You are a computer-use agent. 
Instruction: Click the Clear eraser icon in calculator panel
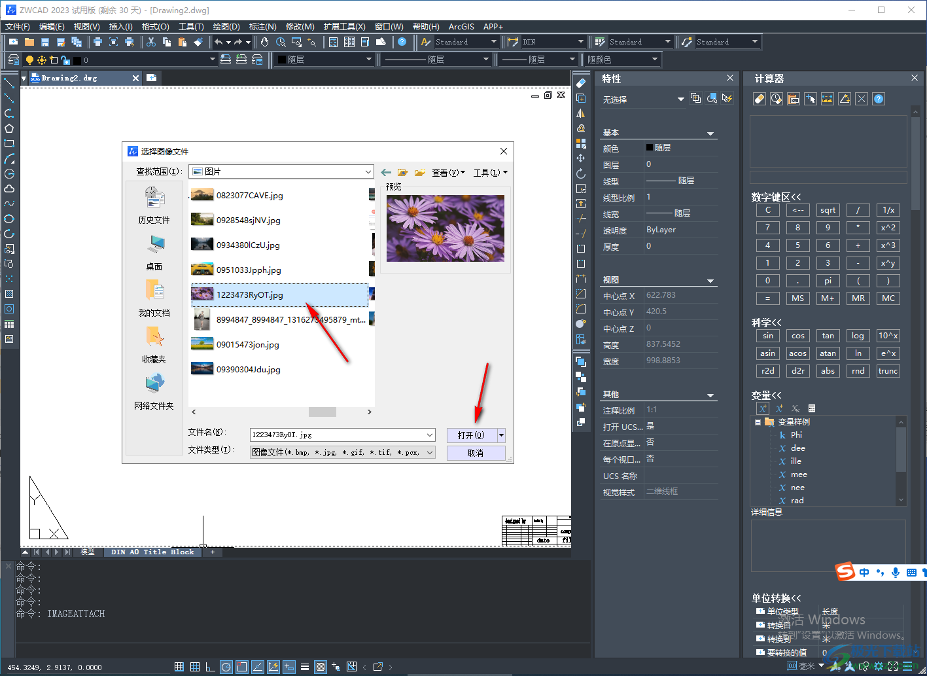pyautogui.click(x=760, y=99)
